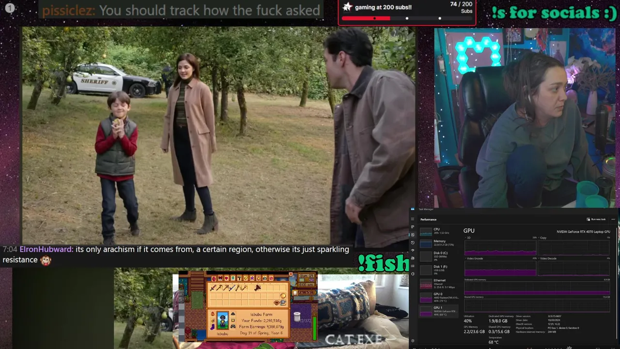Open the three-dot more options menu
The image size is (620, 349).
tap(613, 219)
